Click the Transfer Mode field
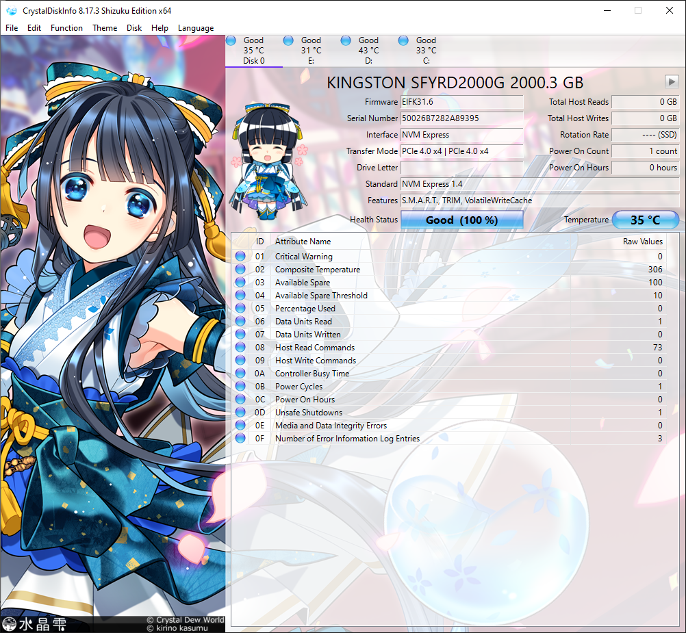The image size is (686, 633). pyautogui.click(x=462, y=151)
